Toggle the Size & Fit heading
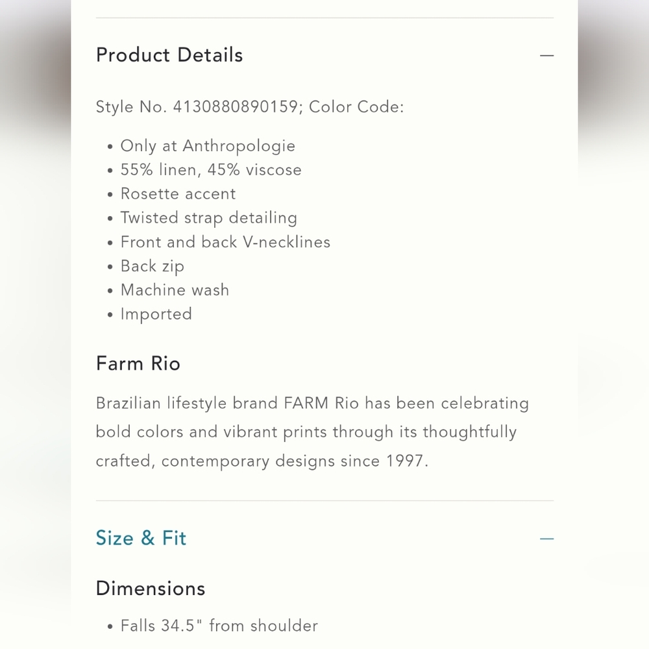Viewport: 649px width, 649px height. click(x=141, y=538)
